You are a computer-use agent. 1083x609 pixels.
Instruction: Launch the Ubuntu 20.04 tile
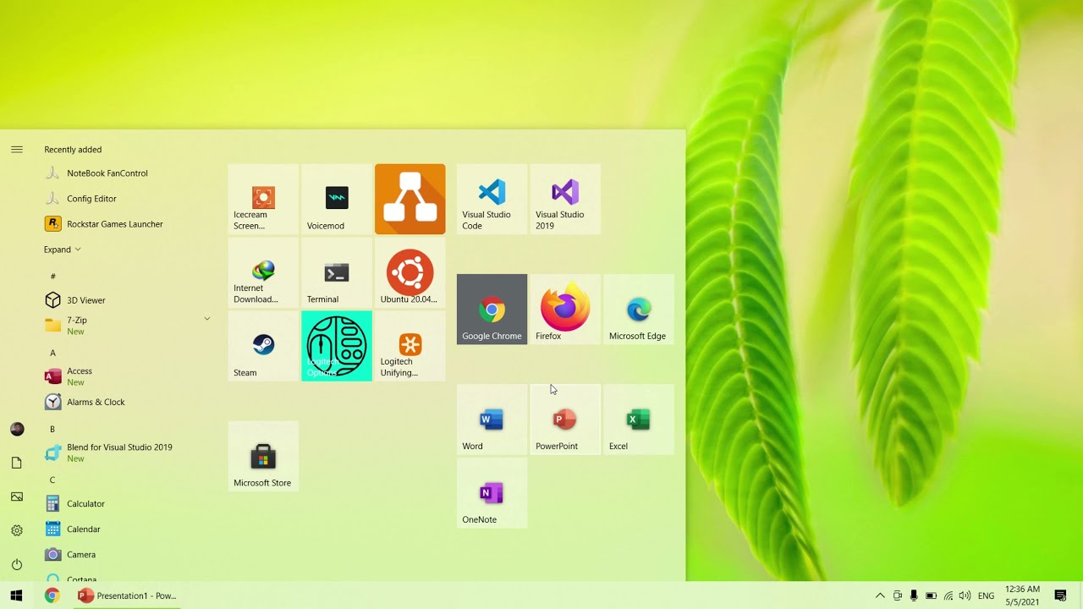(410, 272)
